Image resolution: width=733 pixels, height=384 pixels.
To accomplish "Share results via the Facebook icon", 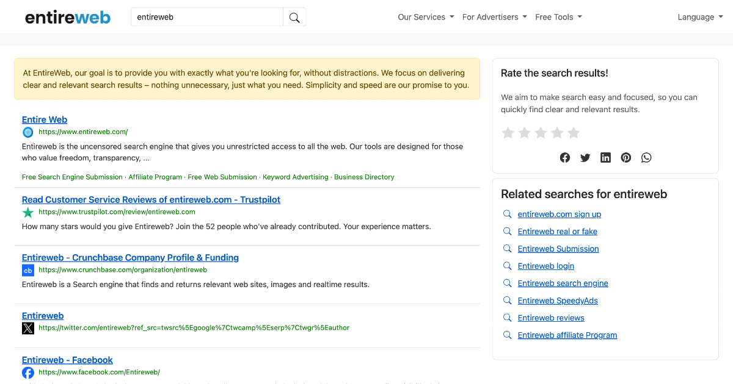I will [564, 157].
